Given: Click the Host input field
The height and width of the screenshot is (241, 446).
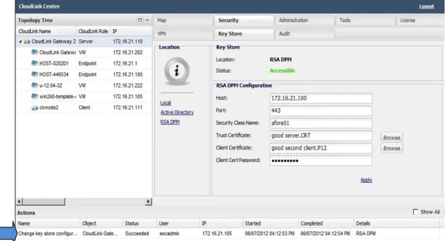Looking at the screenshot, I should (321, 98).
